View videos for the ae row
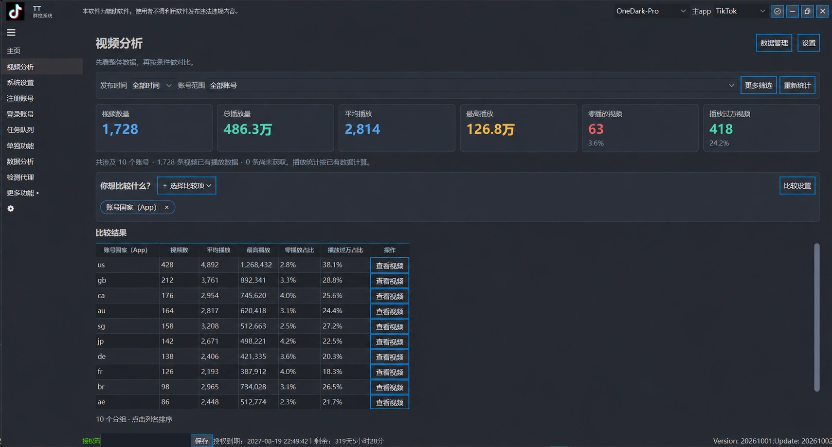The height and width of the screenshot is (447, 832). [x=390, y=402]
